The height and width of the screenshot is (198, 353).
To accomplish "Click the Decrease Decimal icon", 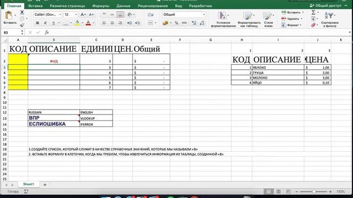I will pyautogui.click(x=202, y=23).
